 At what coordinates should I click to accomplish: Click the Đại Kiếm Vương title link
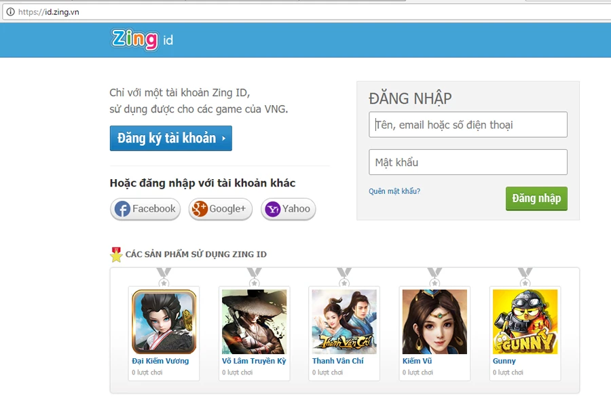[x=160, y=361]
